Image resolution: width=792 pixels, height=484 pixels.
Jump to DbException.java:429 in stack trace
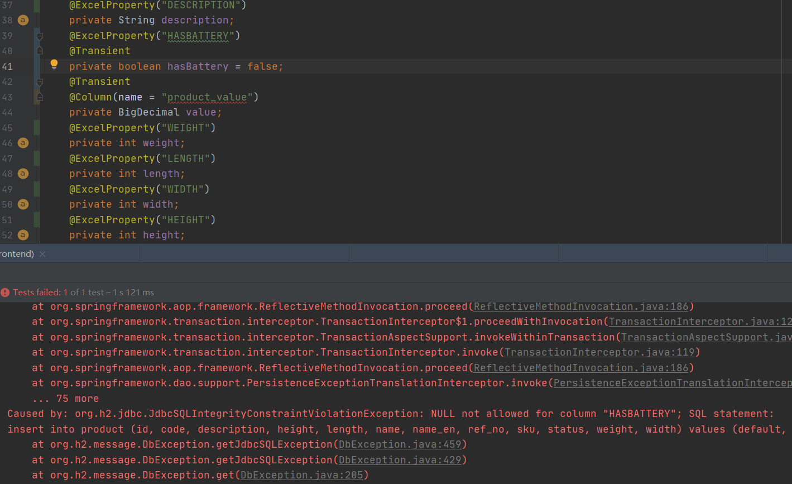[x=400, y=460]
